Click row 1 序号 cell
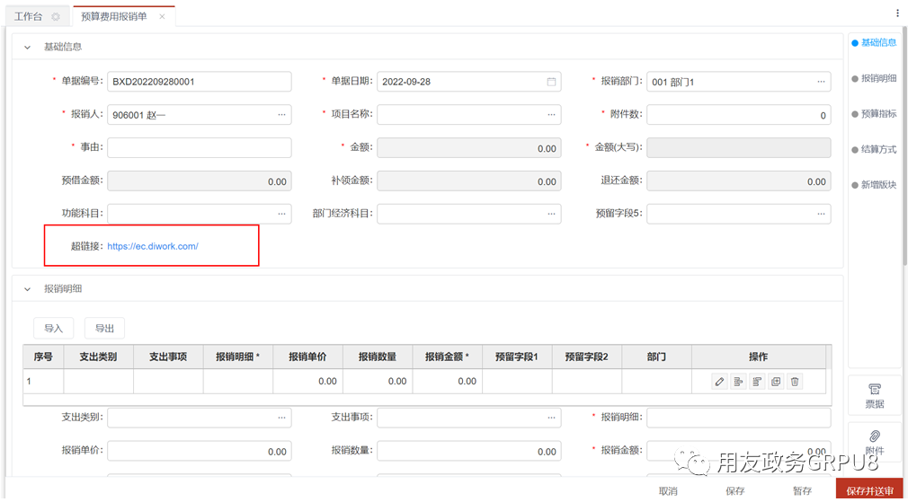This screenshot has width=908, height=502. pos(43,382)
